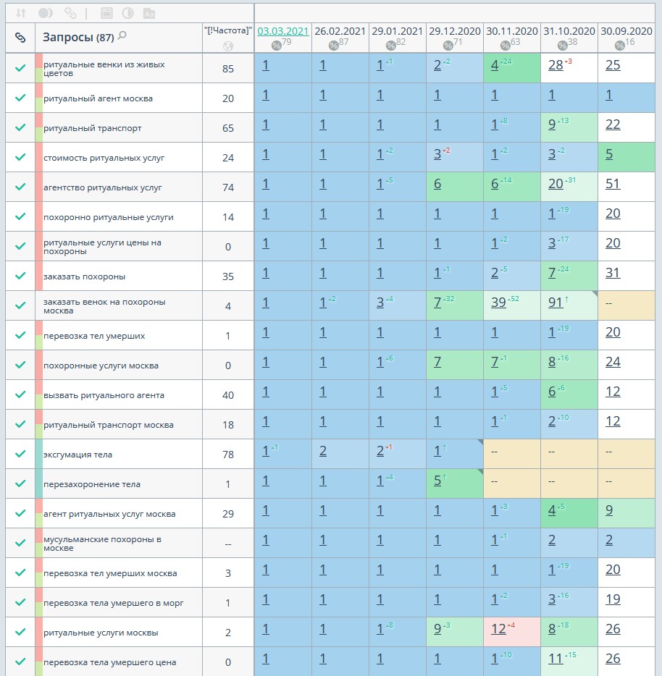Click the 30.09.2020 date column header
The height and width of the screenshot is (676, 662).
tap(628, 31)
